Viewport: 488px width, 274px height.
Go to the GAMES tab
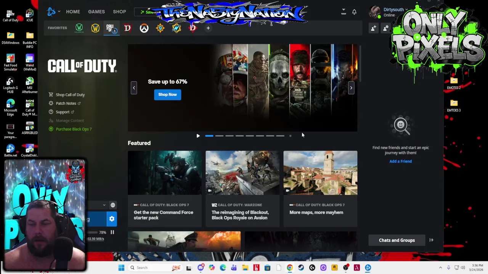pos(96,12)
